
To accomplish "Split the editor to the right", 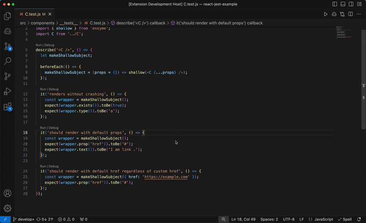I will [x=350, y=14].
